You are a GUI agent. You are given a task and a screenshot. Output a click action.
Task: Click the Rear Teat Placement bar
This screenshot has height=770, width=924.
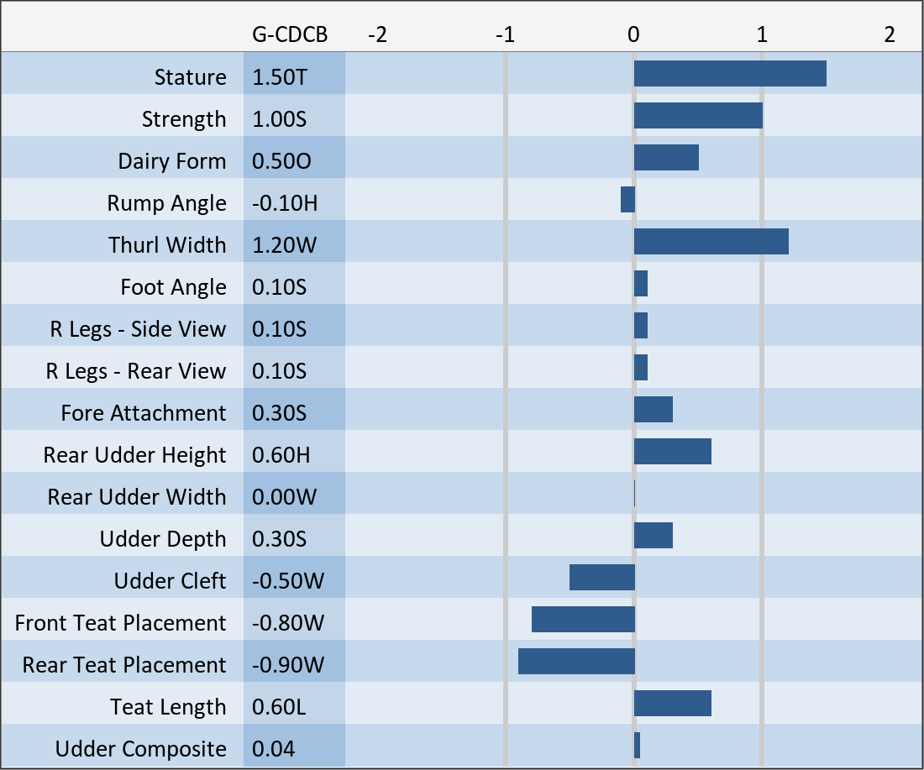(576, 662)
